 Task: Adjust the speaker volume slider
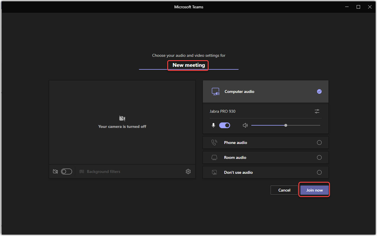point(286,125)
